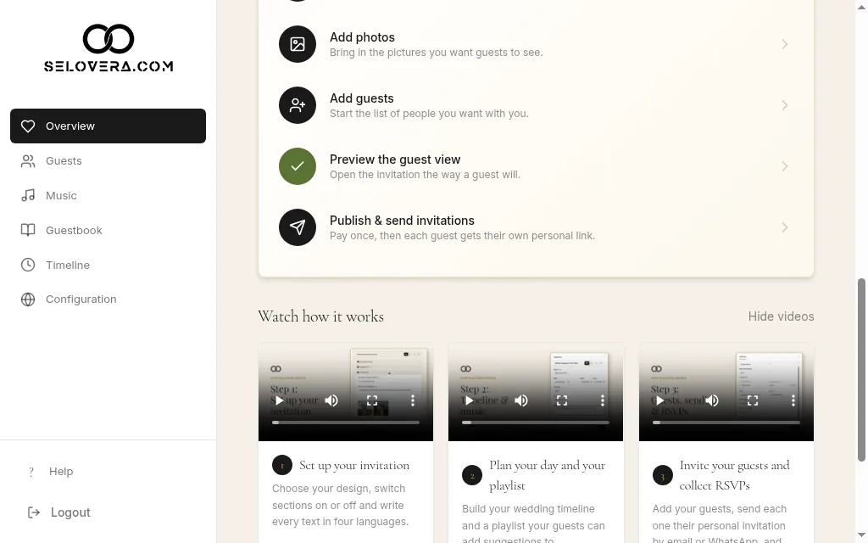Expand the Publish & send invitations chevron
The height and width of the screenshot is (543, 868).
pos(784,227)
